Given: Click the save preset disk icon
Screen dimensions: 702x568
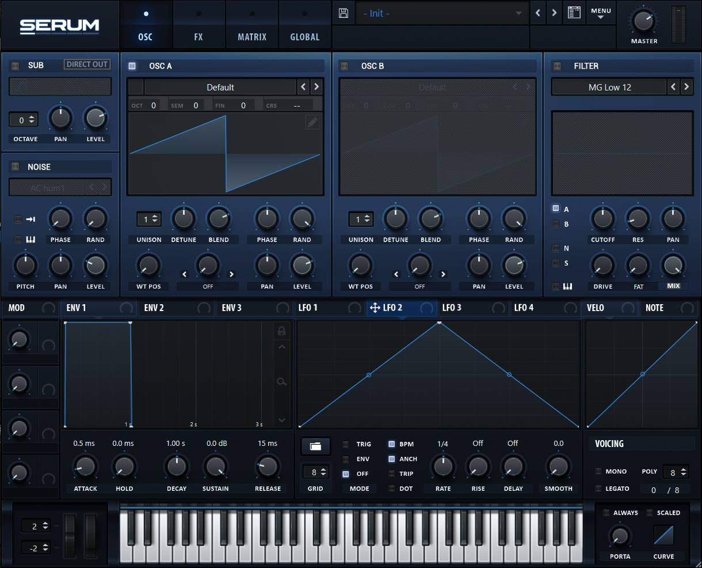Looking at the screenshot, I should pyautogui.click(x=343, y=12).
